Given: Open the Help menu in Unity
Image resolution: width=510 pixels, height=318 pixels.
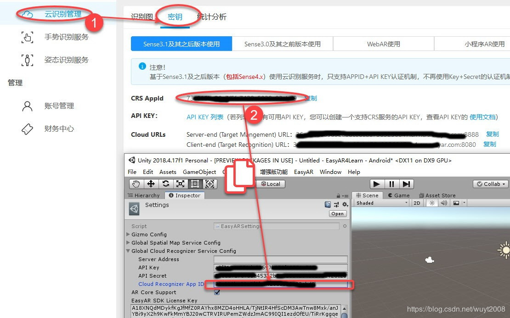Looking at the screenshot, I should point(354,172).
